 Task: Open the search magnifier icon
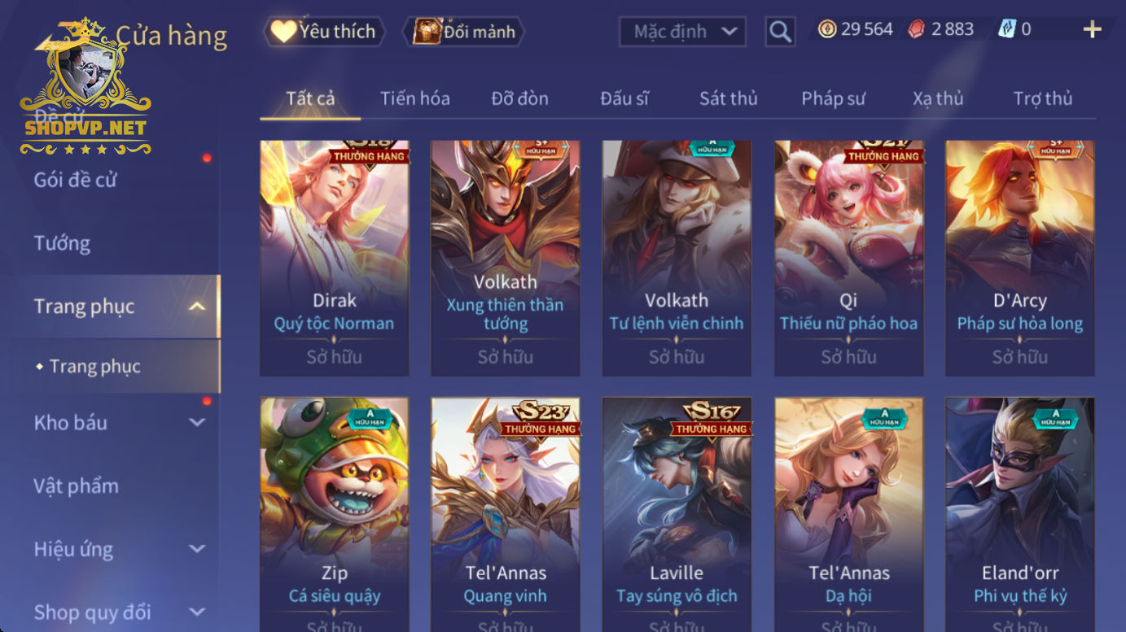click(780, 32)
